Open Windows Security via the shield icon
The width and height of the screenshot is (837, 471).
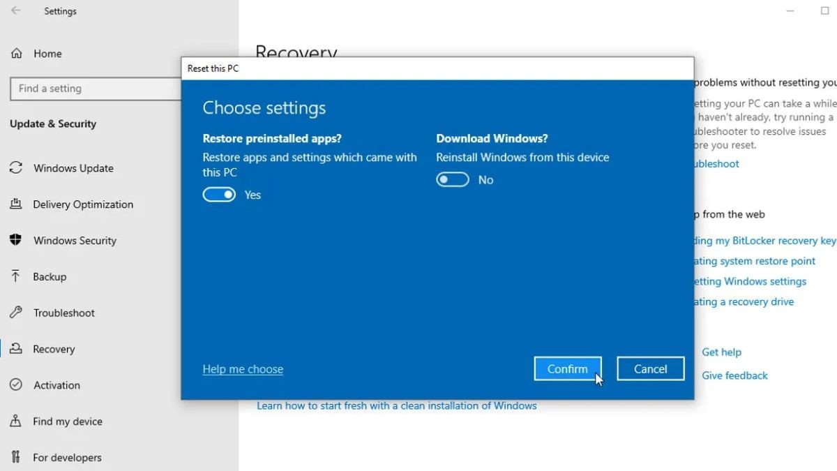[x=15, y=241]
